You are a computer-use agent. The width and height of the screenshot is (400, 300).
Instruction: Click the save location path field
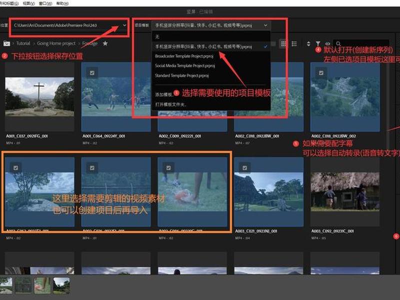pyautogui.click(x=69, y=25)
